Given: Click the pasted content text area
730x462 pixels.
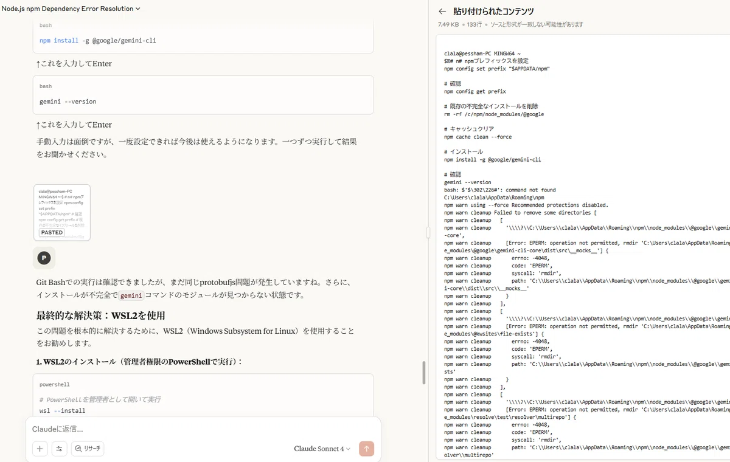Looking at the screenshot, I should 583,248.
